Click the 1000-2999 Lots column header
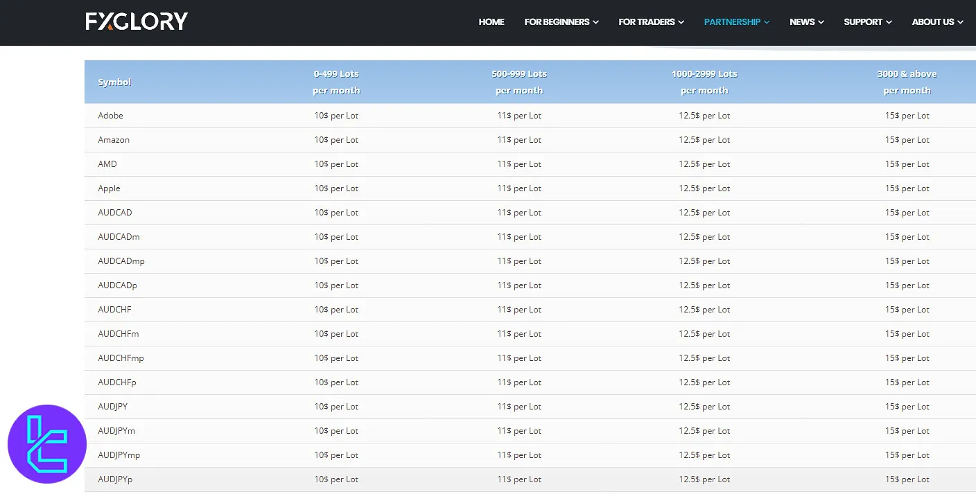The image size is (976, 494). tap(704, 82)
